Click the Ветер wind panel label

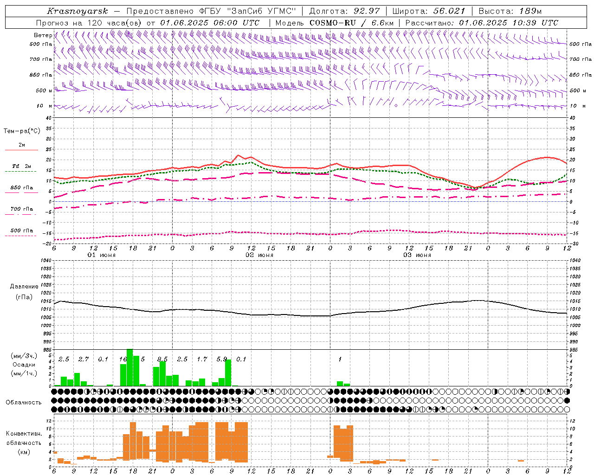(x=43, y=35)
